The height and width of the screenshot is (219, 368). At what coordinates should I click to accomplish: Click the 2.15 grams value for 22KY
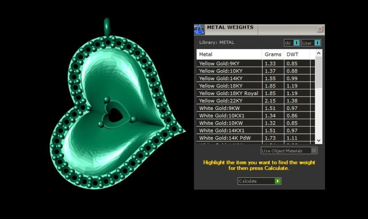click(x=270, y=101)
